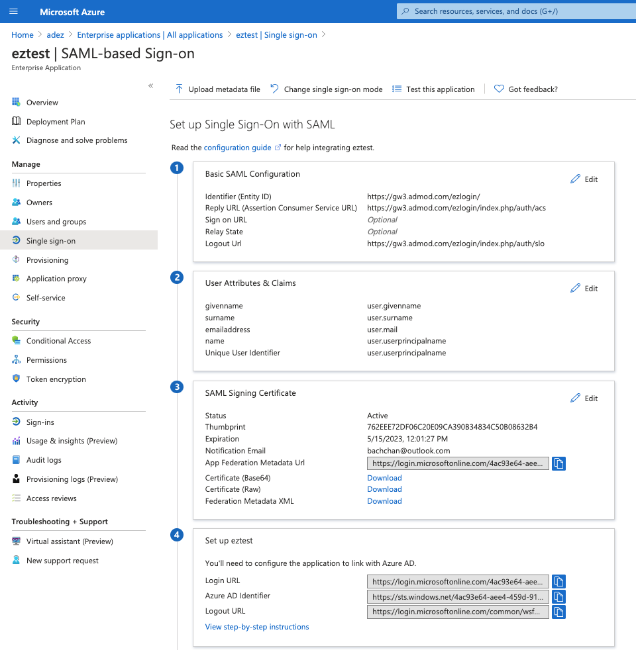Screen dimensions: 636x650
Task: Click bachchan@outlook.com notification email
Action: [x=408, y=451]
